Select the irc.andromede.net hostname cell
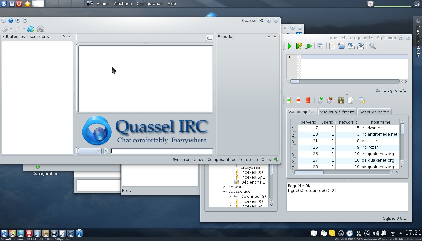Viewport: 422px width, 241px height. click(x=380, y=134)
